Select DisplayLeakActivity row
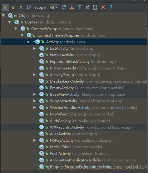 pos(74,81)
